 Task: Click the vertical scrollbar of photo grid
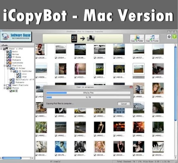pos(176,84)
